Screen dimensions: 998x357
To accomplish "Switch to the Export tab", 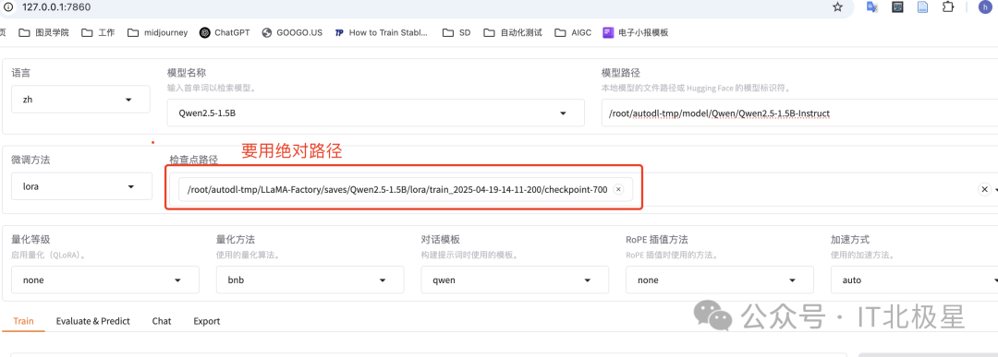I will tap(207, 321).
